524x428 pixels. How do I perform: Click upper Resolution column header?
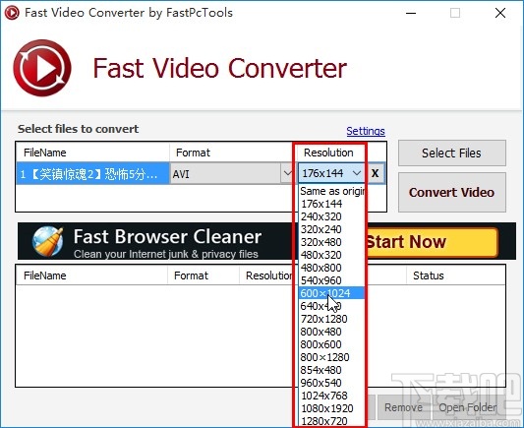pos(328,153)
